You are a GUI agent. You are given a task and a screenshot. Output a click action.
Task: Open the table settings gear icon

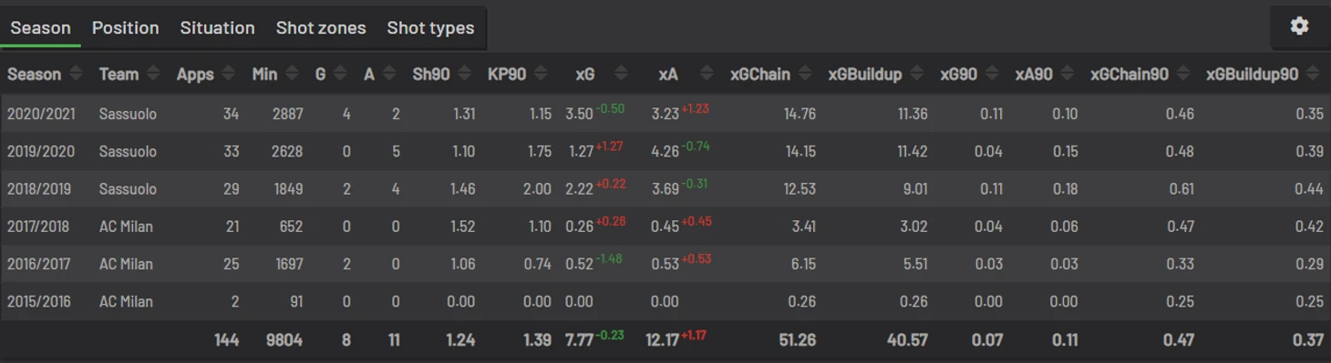1299,26
